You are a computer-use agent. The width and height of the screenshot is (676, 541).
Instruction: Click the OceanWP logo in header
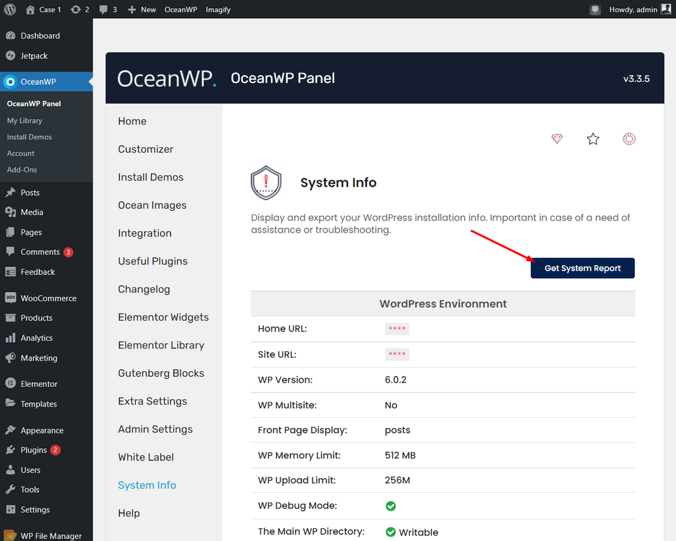166,78
